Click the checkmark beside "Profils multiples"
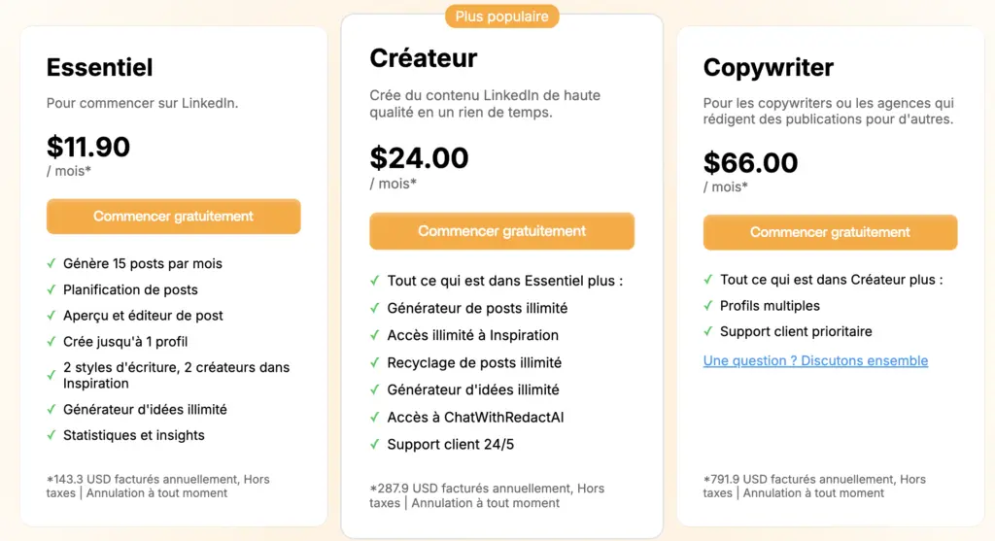 tap(708, 306)
